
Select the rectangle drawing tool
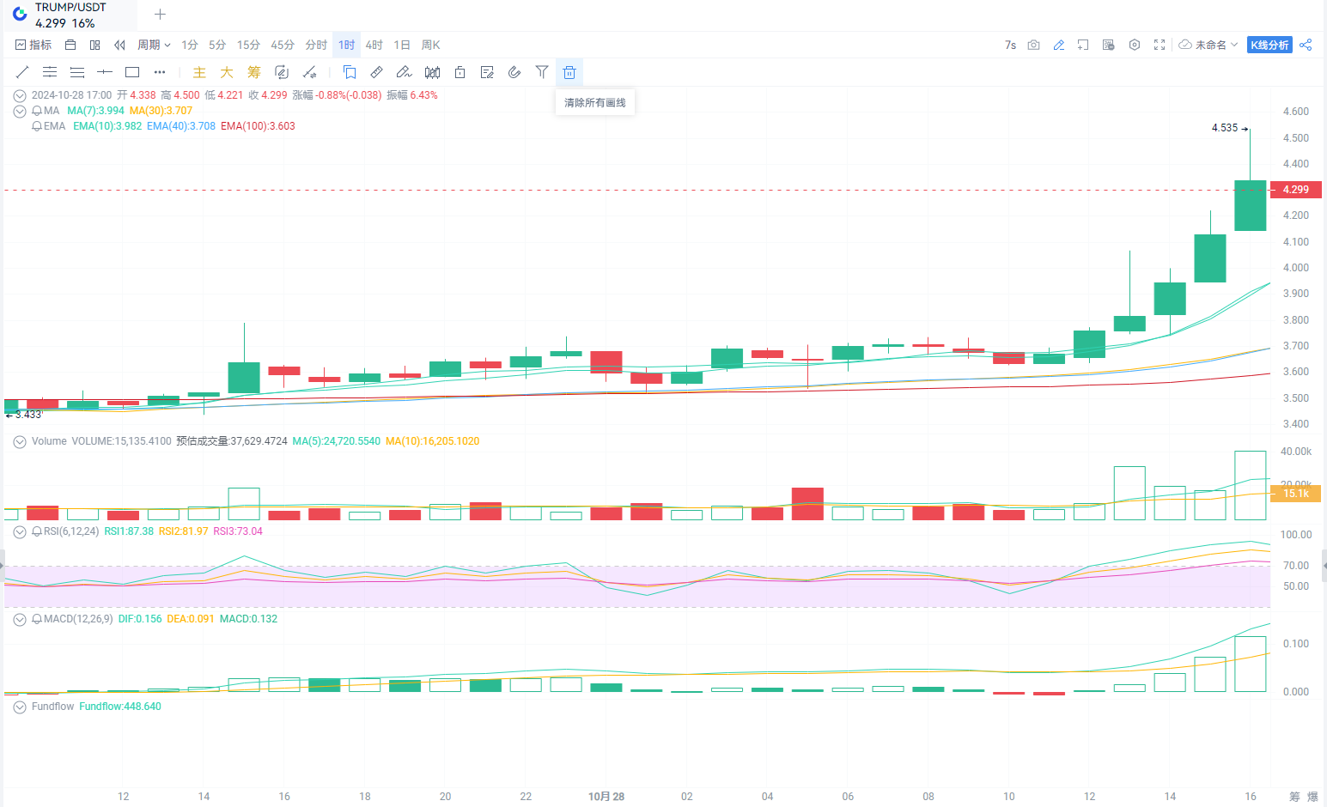tap(132, 72)
